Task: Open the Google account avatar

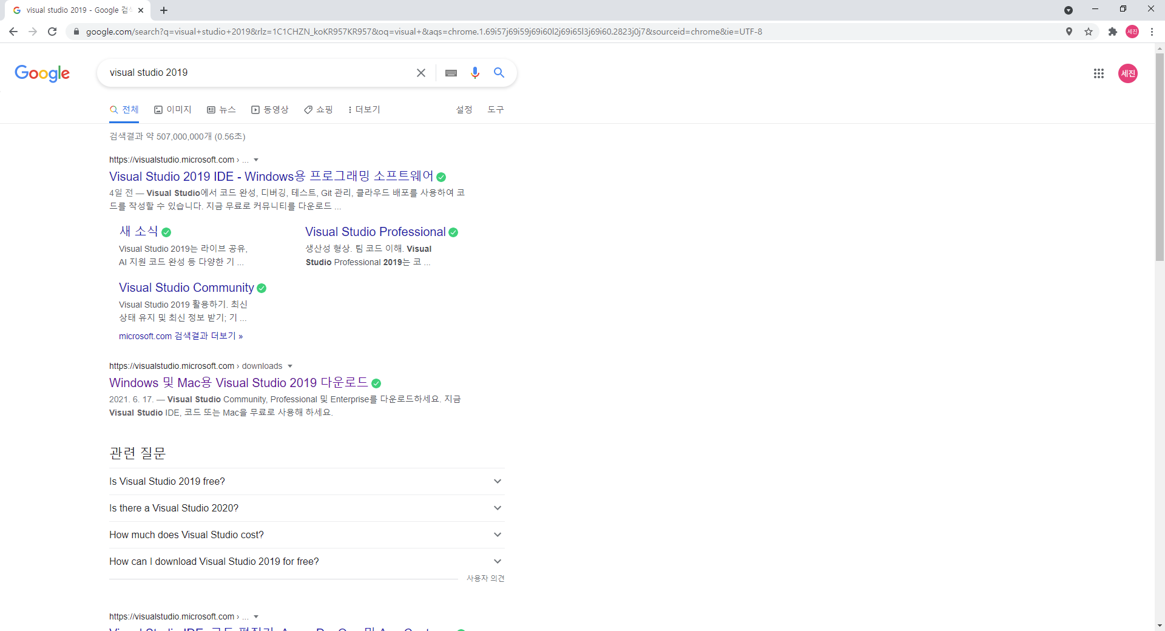Action: 1128,73
